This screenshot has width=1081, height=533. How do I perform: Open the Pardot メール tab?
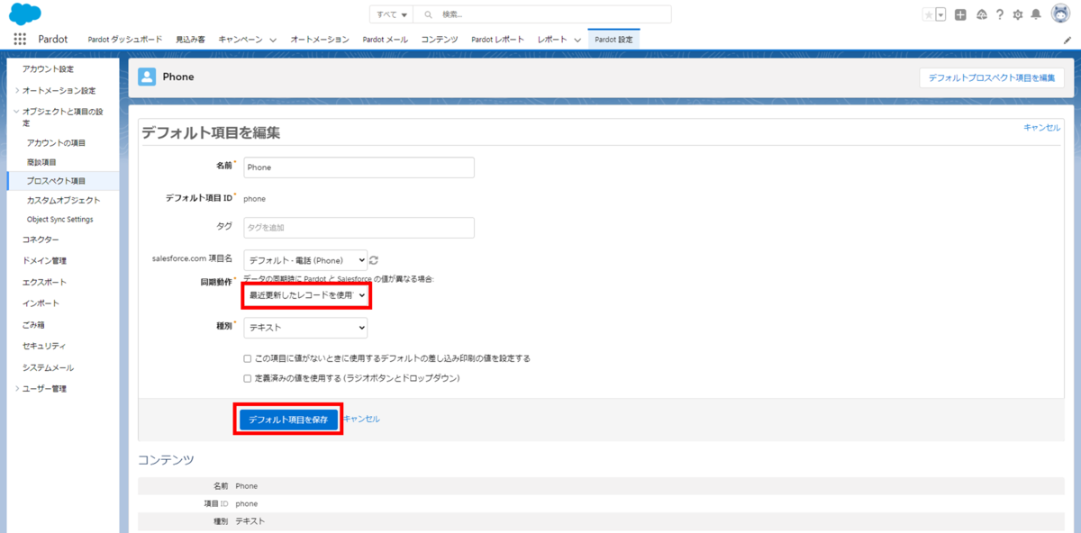click(x=386, y=40)
